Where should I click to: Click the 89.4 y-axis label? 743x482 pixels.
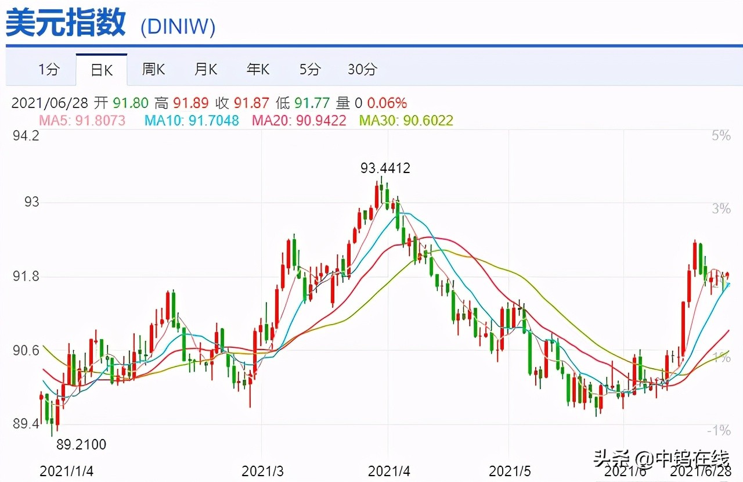[26, 425]
